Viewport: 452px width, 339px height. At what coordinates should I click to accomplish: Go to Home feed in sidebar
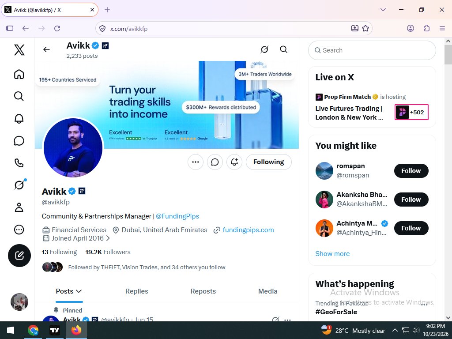coord(19,74)
